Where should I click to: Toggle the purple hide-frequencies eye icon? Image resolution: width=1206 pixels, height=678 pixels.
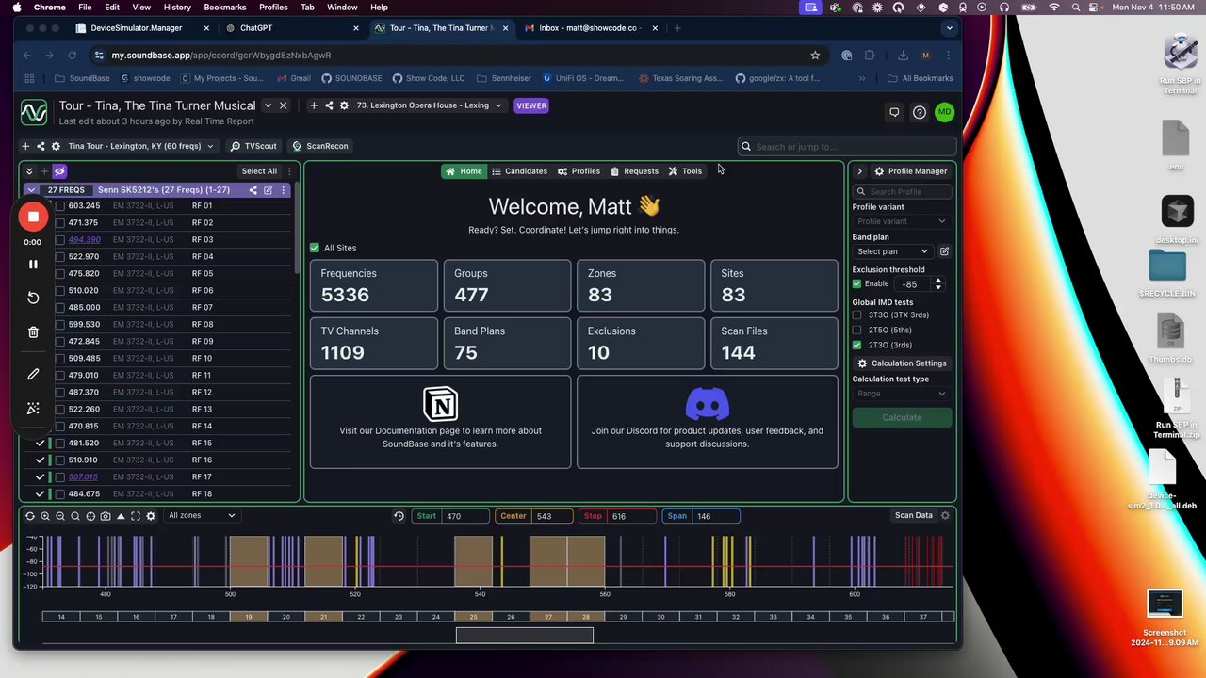click(59, 171)
